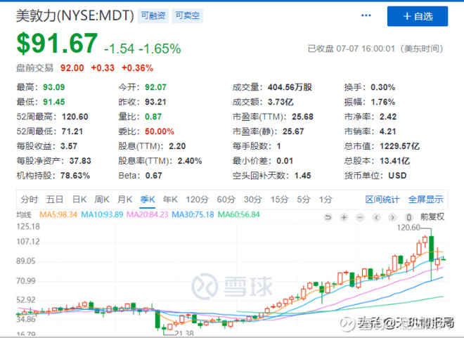Screen dimensions: 464x338
Task: Pan chart left with left chevron
Action: click(376, 218)
